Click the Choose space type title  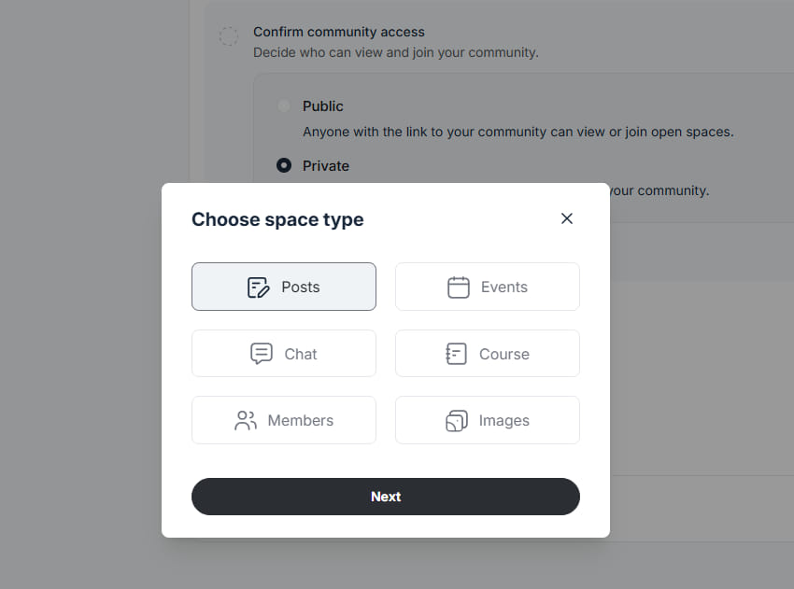point(277,219)
